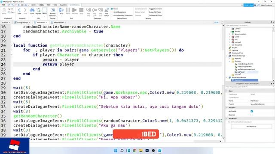Switch to the MeshHandler editor tab
Viewport: 275px width, 154px height.
58,23
